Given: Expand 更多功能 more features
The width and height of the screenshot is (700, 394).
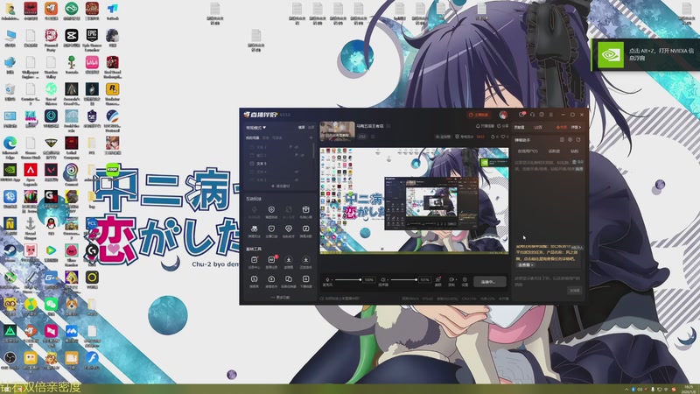Looking at the screenshot, I should click(280, 297).
